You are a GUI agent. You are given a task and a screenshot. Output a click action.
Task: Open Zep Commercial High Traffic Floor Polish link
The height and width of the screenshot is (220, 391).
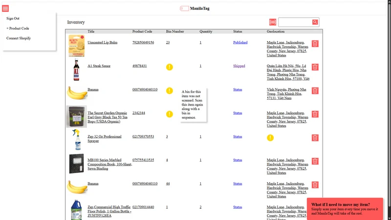[x=109, y=211]
